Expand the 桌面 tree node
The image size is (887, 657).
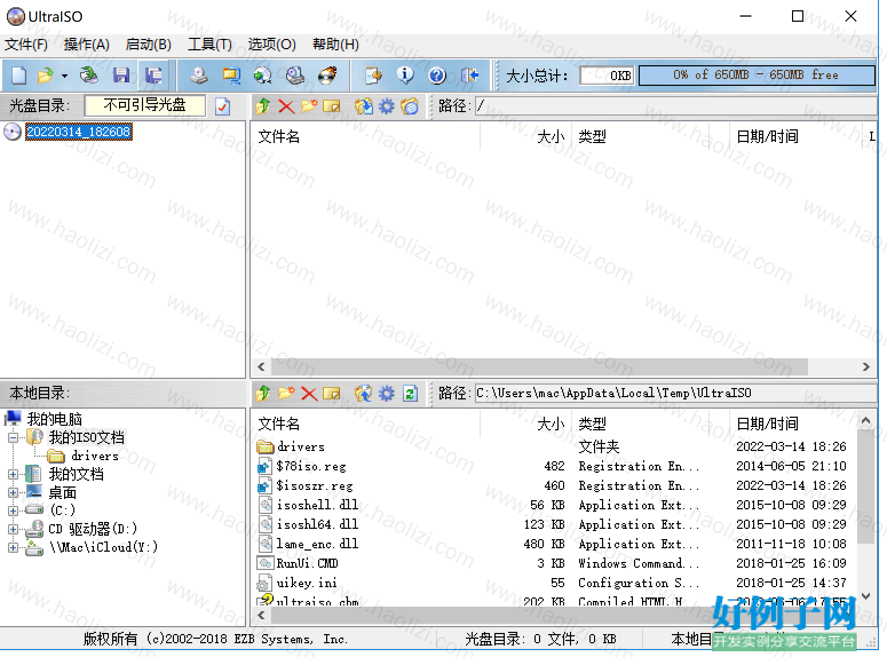[13, 493]
